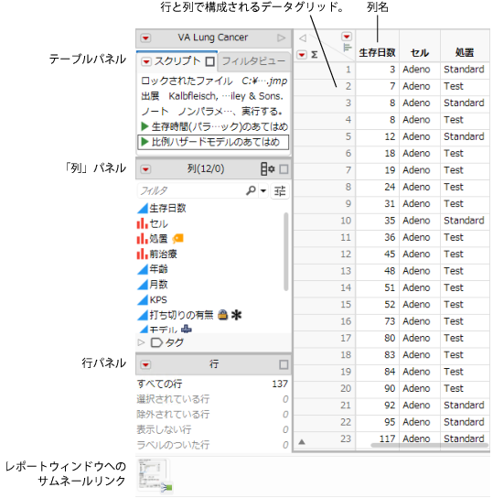Select セル in the columns list
Viewport: 493px width, 498px height.
pyautogui.click(x=158, y=224)
